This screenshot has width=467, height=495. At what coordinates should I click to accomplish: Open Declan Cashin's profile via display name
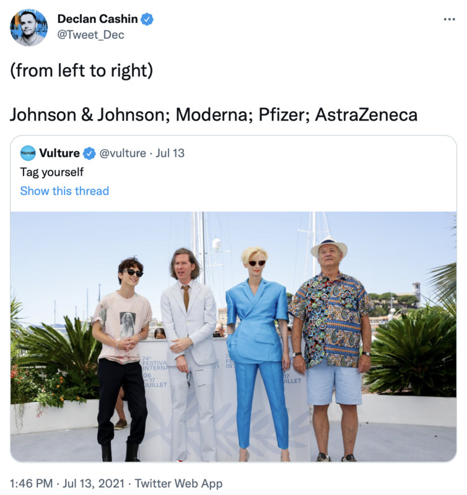click(x=97, y=19)
